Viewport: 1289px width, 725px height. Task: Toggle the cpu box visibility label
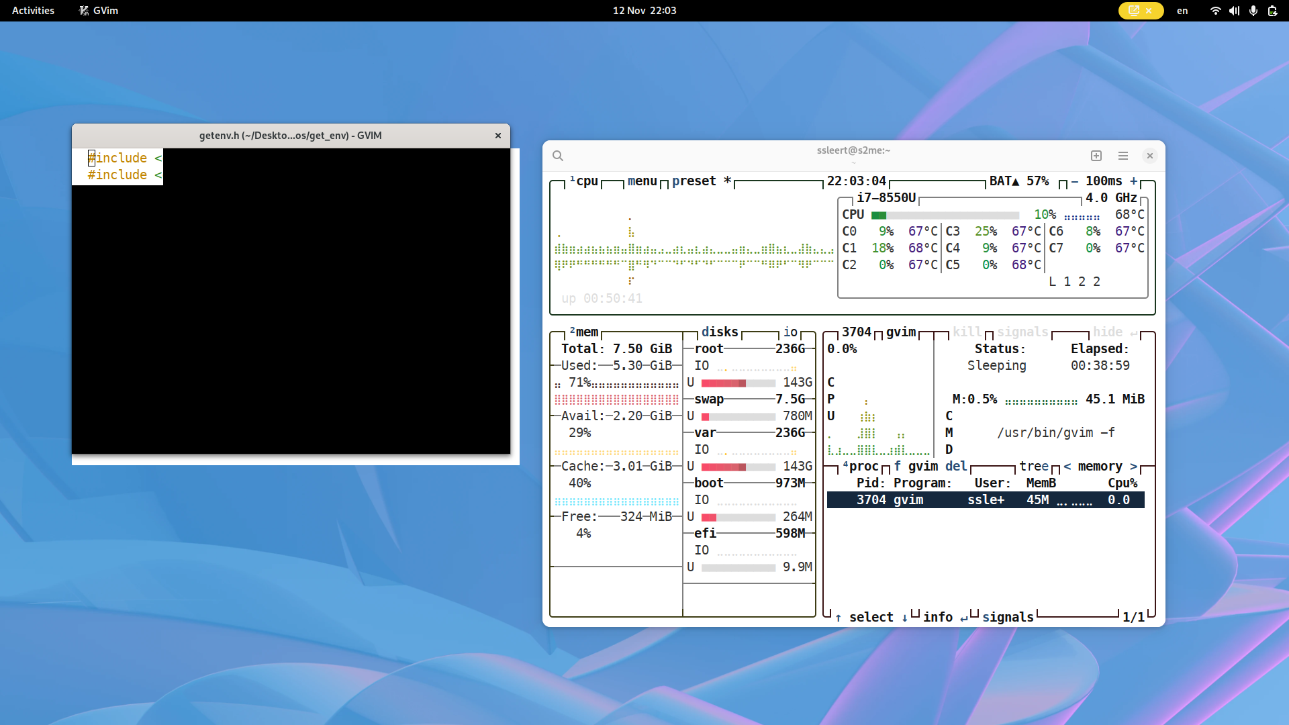(586, 181)
